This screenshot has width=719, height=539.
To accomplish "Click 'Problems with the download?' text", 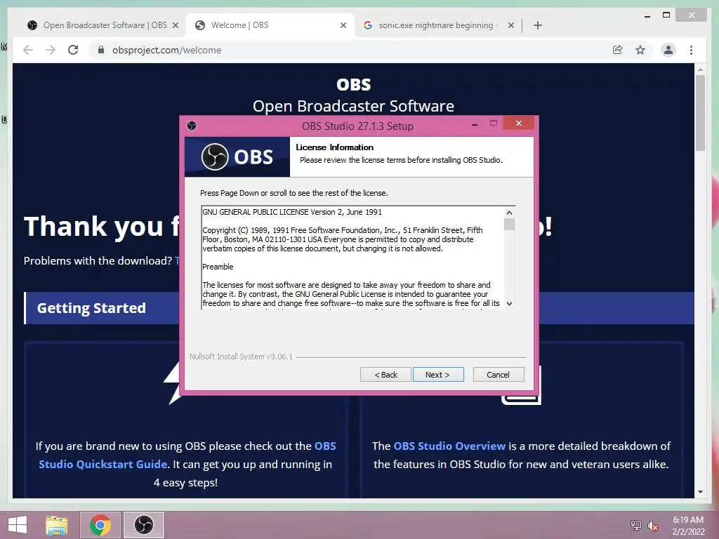I will click(98, 261).
